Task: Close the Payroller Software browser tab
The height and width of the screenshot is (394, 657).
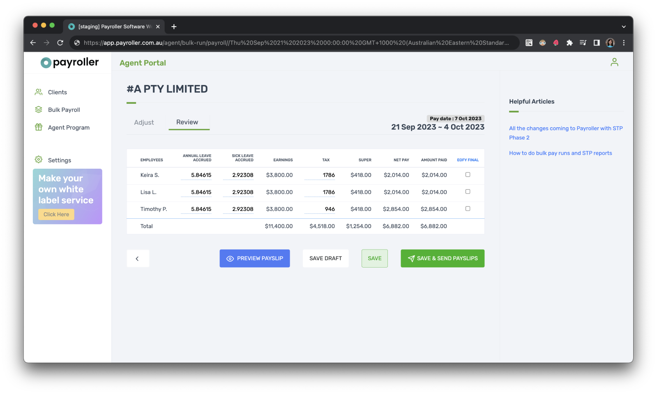Action: 158,27
